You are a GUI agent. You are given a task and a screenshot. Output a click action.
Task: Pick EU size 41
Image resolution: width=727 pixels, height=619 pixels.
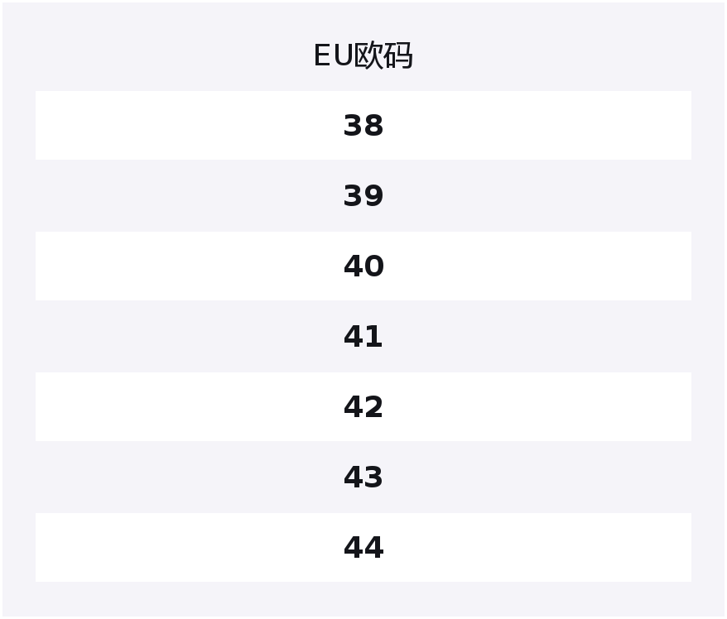pos(363,337)
